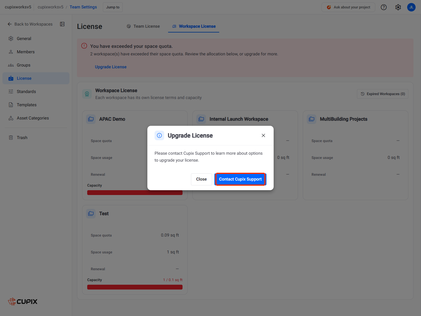
Task: Click the APAC Demo workspace folder icon
Action: (x=91, y=119)
